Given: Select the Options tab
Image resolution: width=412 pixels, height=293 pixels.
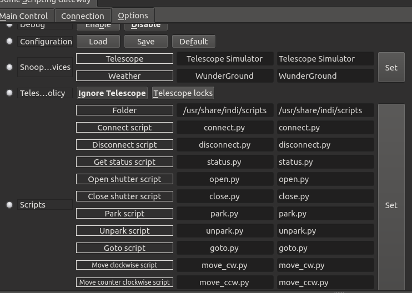Looking at the screenshot, I should [133, 16].
